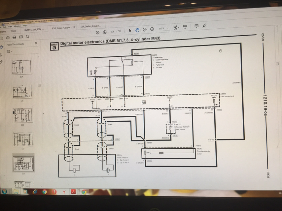
Task: Send the file by email
Action: (21, 37)
